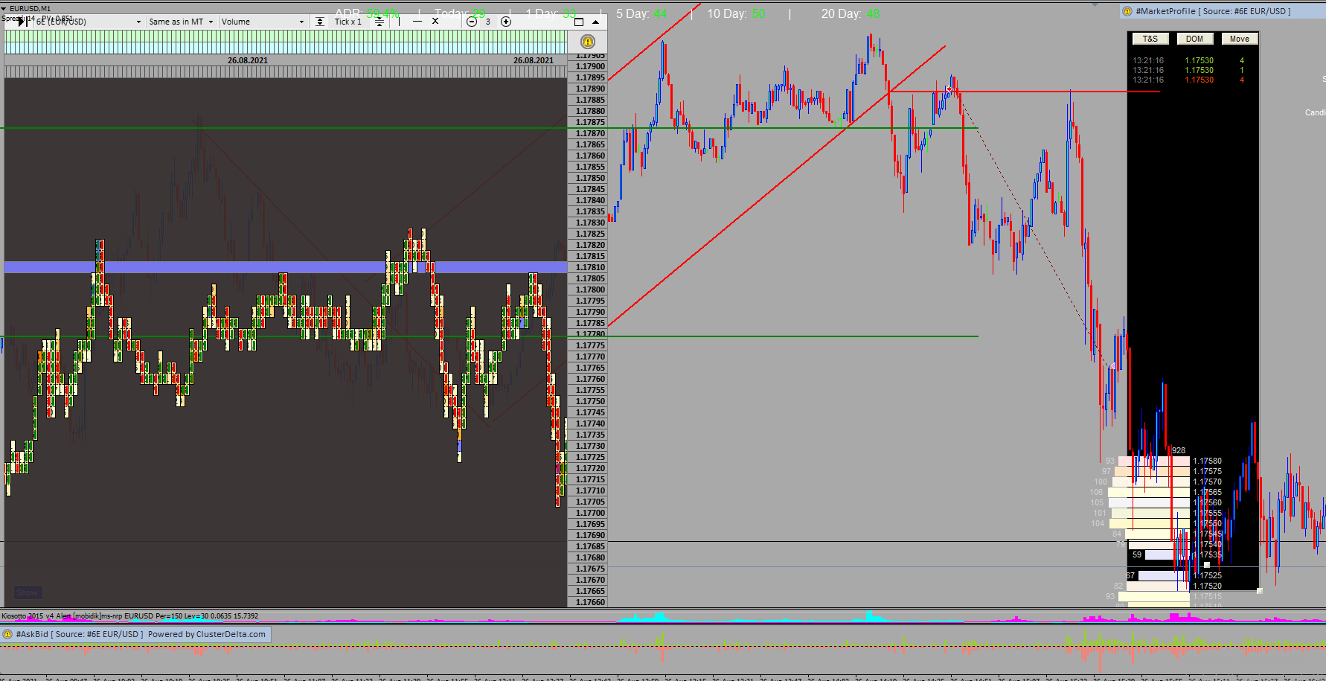Click the 1.17690 price on the footprint scale
Screen dimensions: 1326x681
click(x=590, y=535)
